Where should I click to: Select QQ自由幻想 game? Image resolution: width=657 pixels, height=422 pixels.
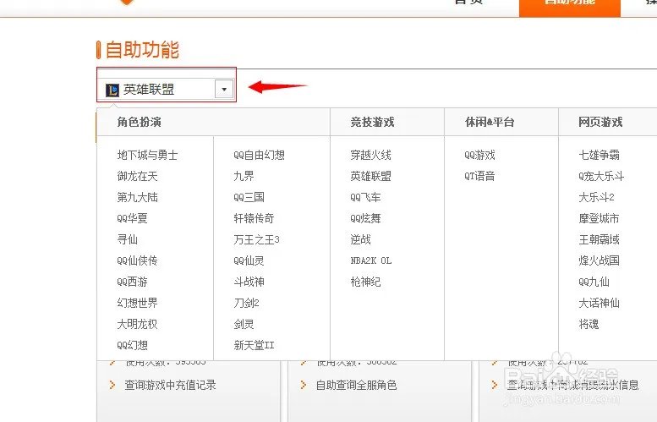click(260, 155)
